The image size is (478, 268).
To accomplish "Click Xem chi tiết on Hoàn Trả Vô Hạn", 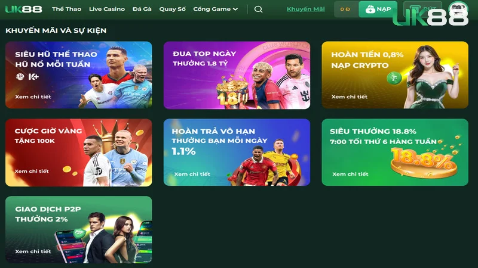I will click(x=192, y=174).
